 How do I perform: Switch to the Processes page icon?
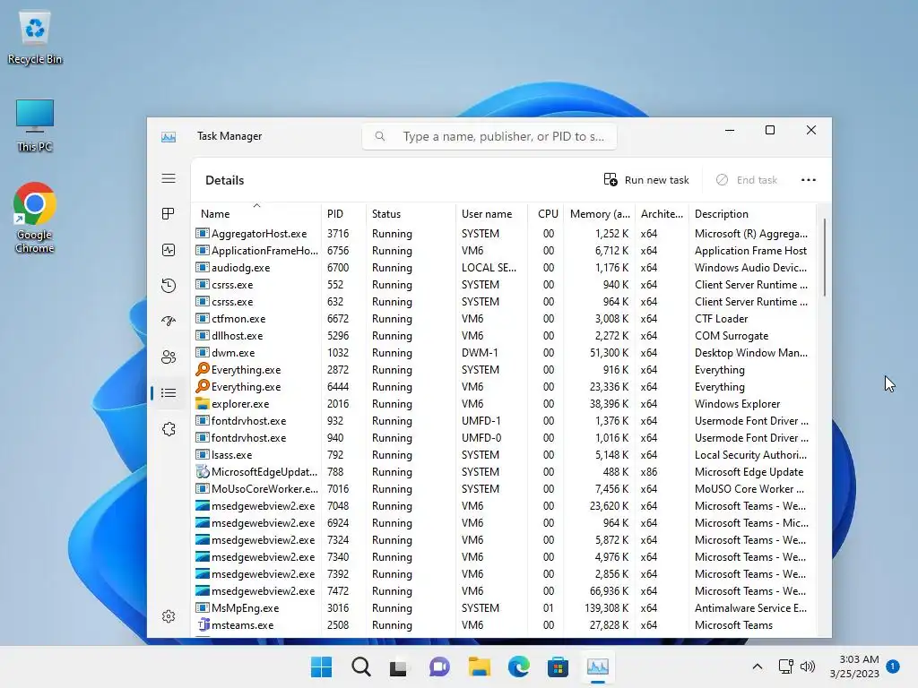click(x=169, y=214)
